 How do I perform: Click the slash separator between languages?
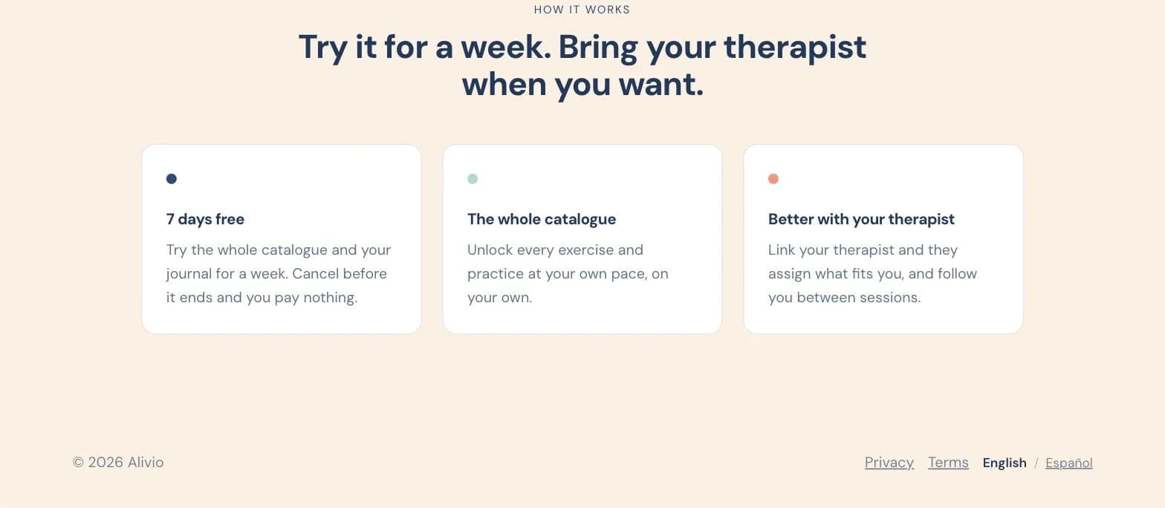point(1036,463)
